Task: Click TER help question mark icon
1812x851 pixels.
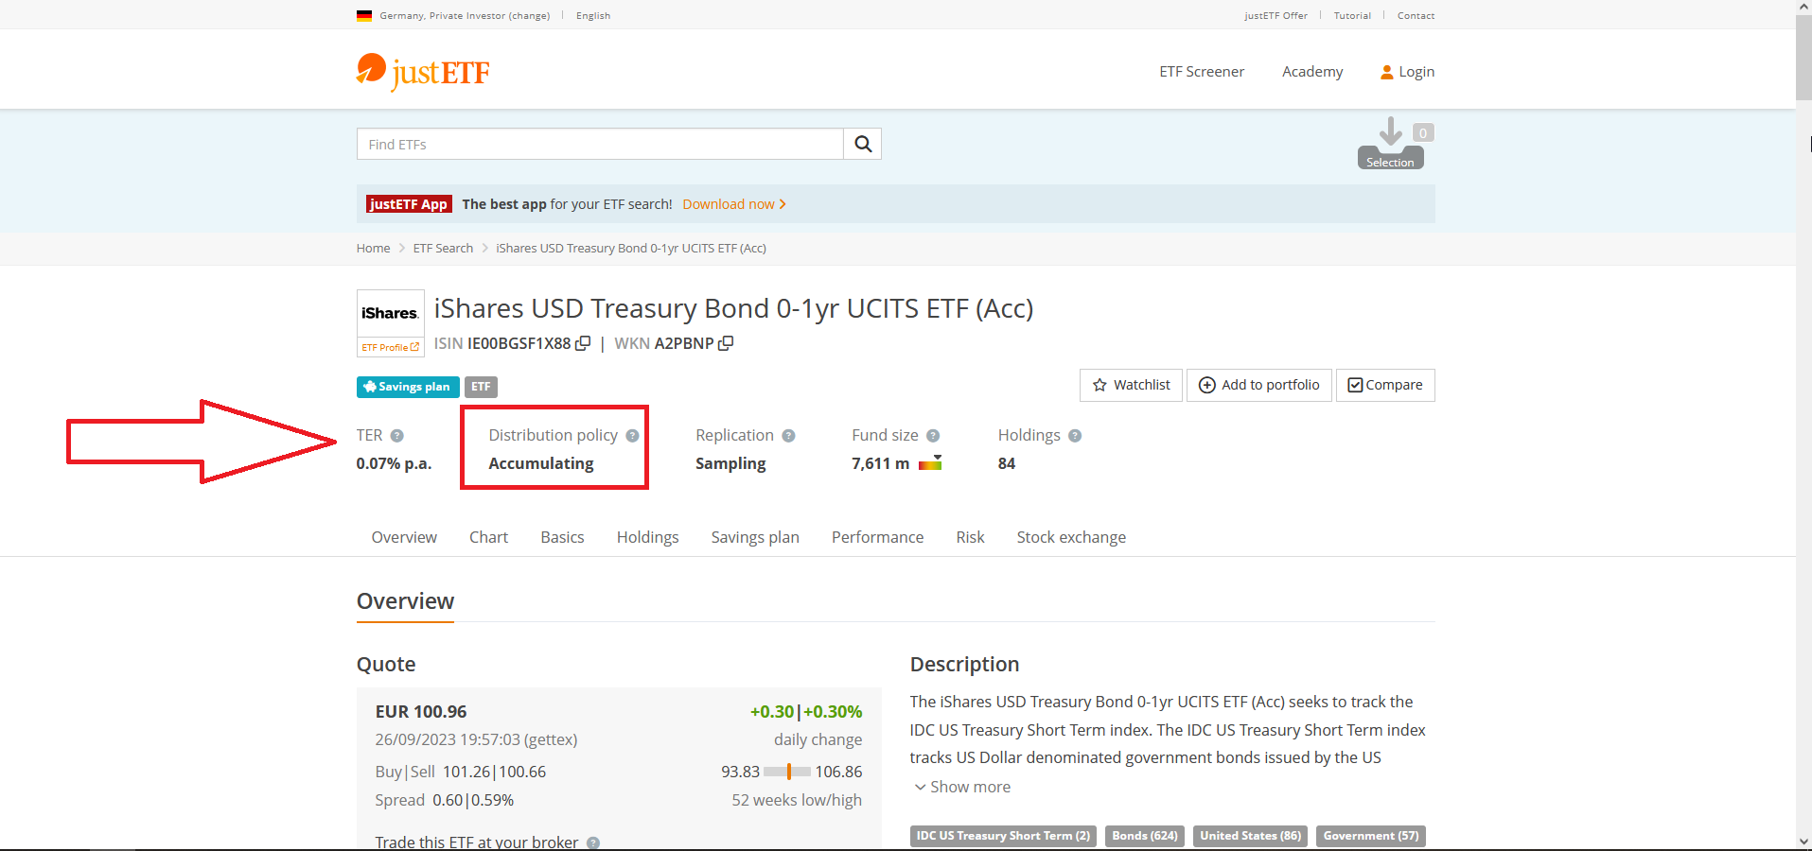Action: tap(397, 436)
